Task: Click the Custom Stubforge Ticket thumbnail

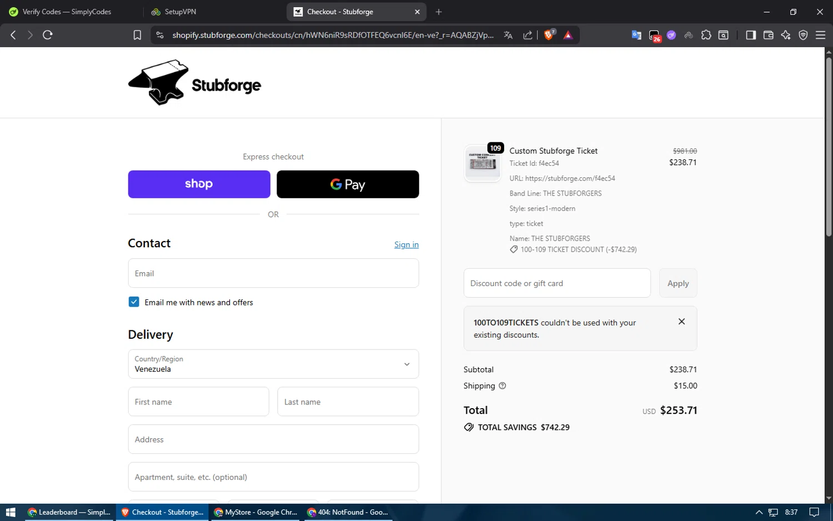Action: (x=483, y=163)
